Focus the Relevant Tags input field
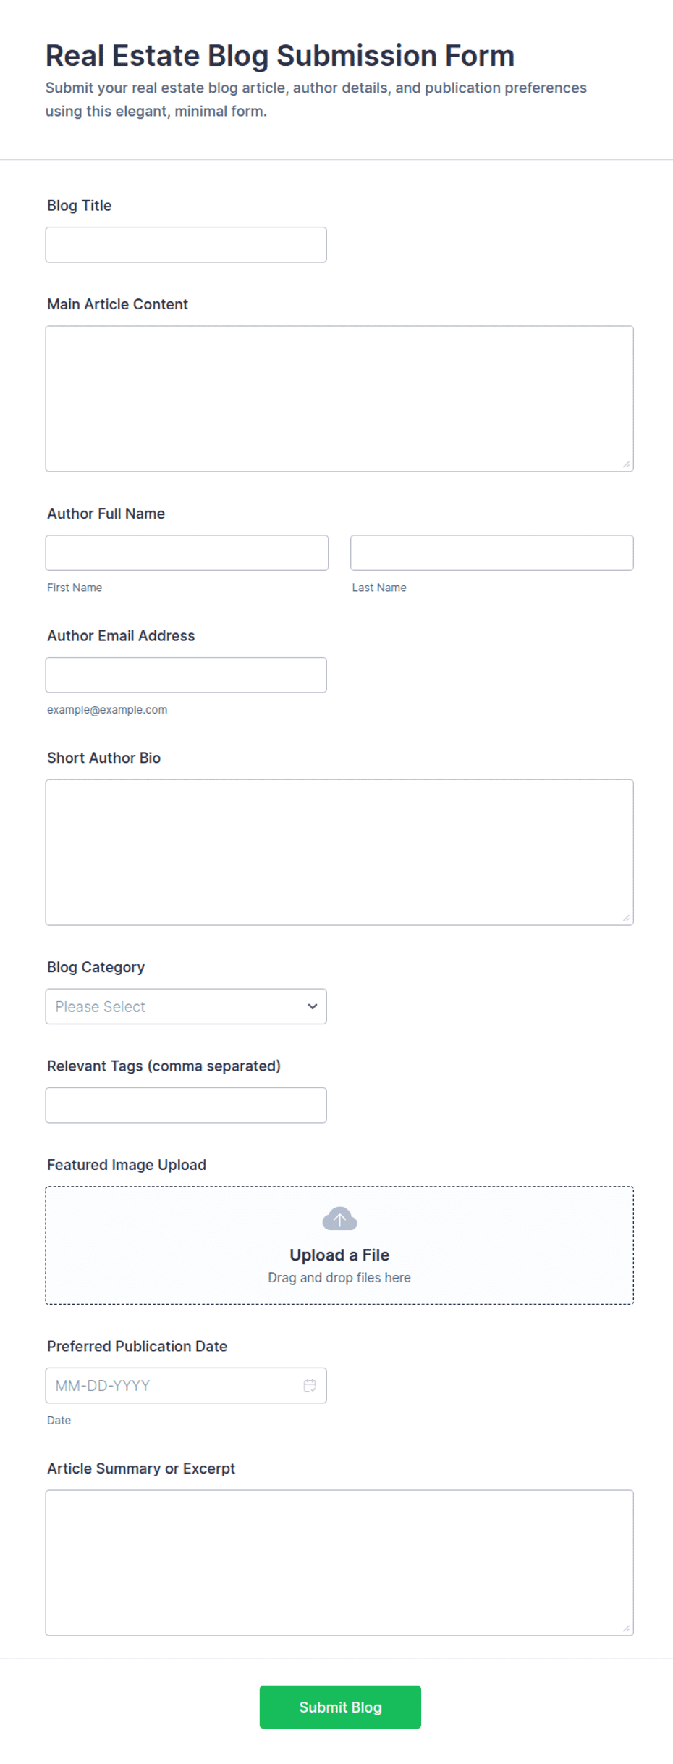Screen dimensions: 673x1764 (x=186, y=1105)
